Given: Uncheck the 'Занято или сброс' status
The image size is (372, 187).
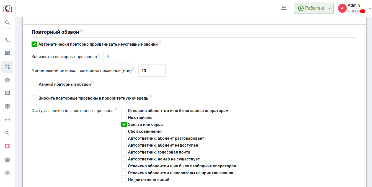Looking at the screenshot, I should pyautogui.click(x=124, y=124).
